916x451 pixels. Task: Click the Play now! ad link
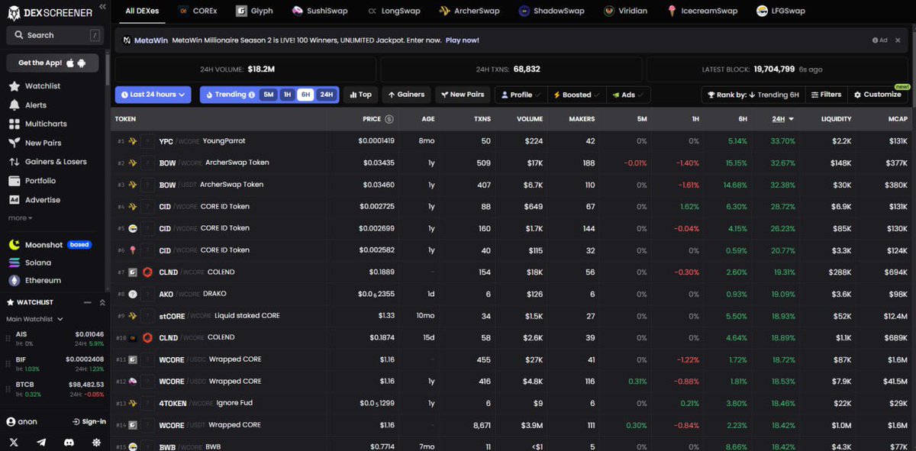pyautogui.click(x=462, y=40)
